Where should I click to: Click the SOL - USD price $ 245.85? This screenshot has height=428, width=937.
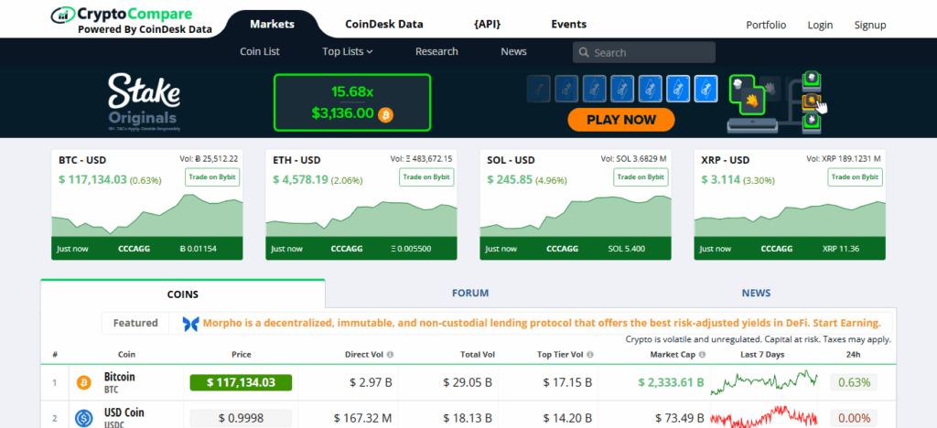[x=510, y=179]
